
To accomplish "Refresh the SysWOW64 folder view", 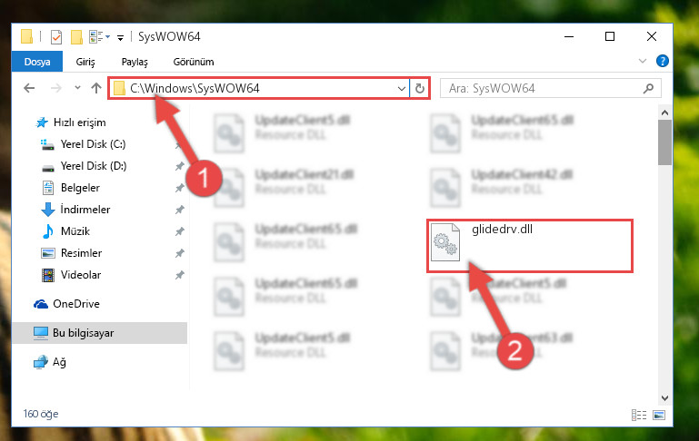I will click(419, 89).
